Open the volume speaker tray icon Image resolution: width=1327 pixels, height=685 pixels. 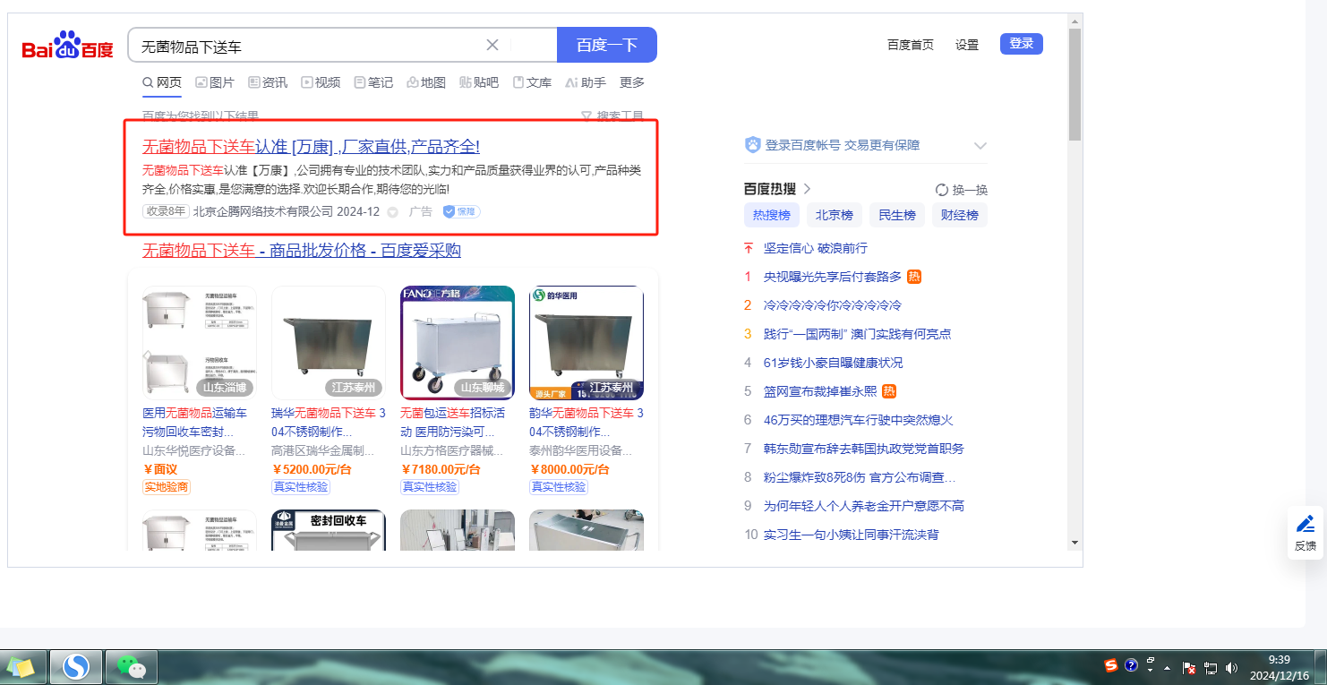click(x=1231, y=668)
